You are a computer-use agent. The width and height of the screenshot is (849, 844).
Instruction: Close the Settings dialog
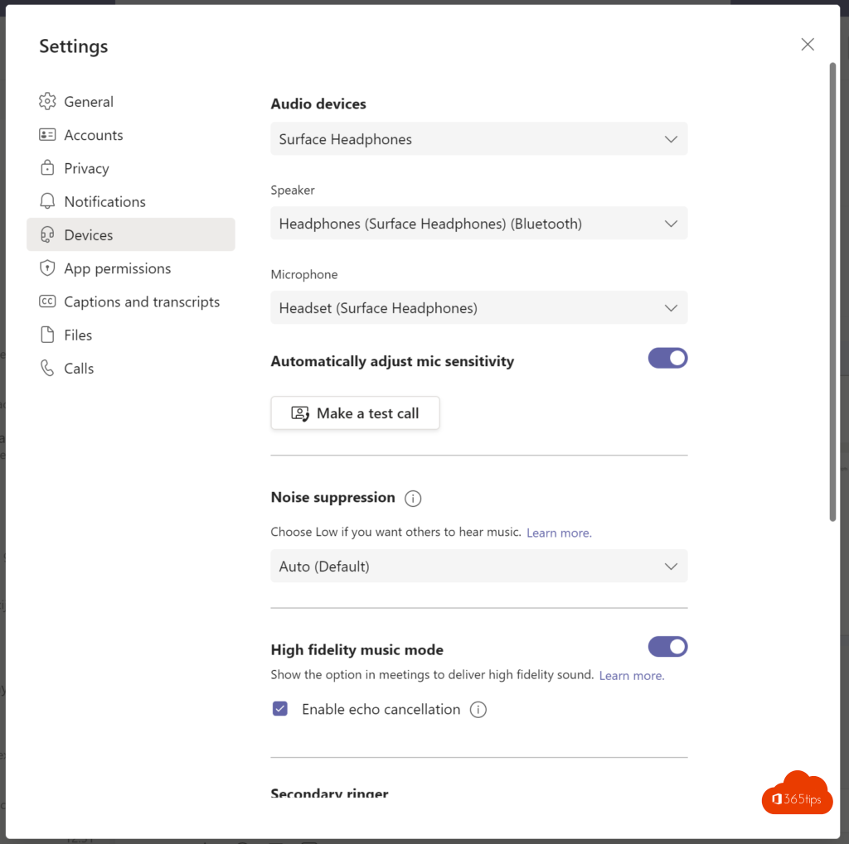pyautogui.click(x=808, y=45)
